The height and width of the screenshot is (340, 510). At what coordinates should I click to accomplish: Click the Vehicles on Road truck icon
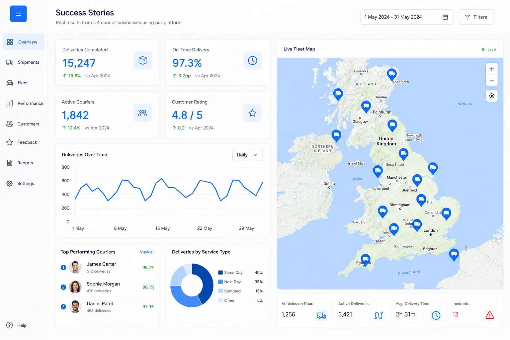pos(321,315)
